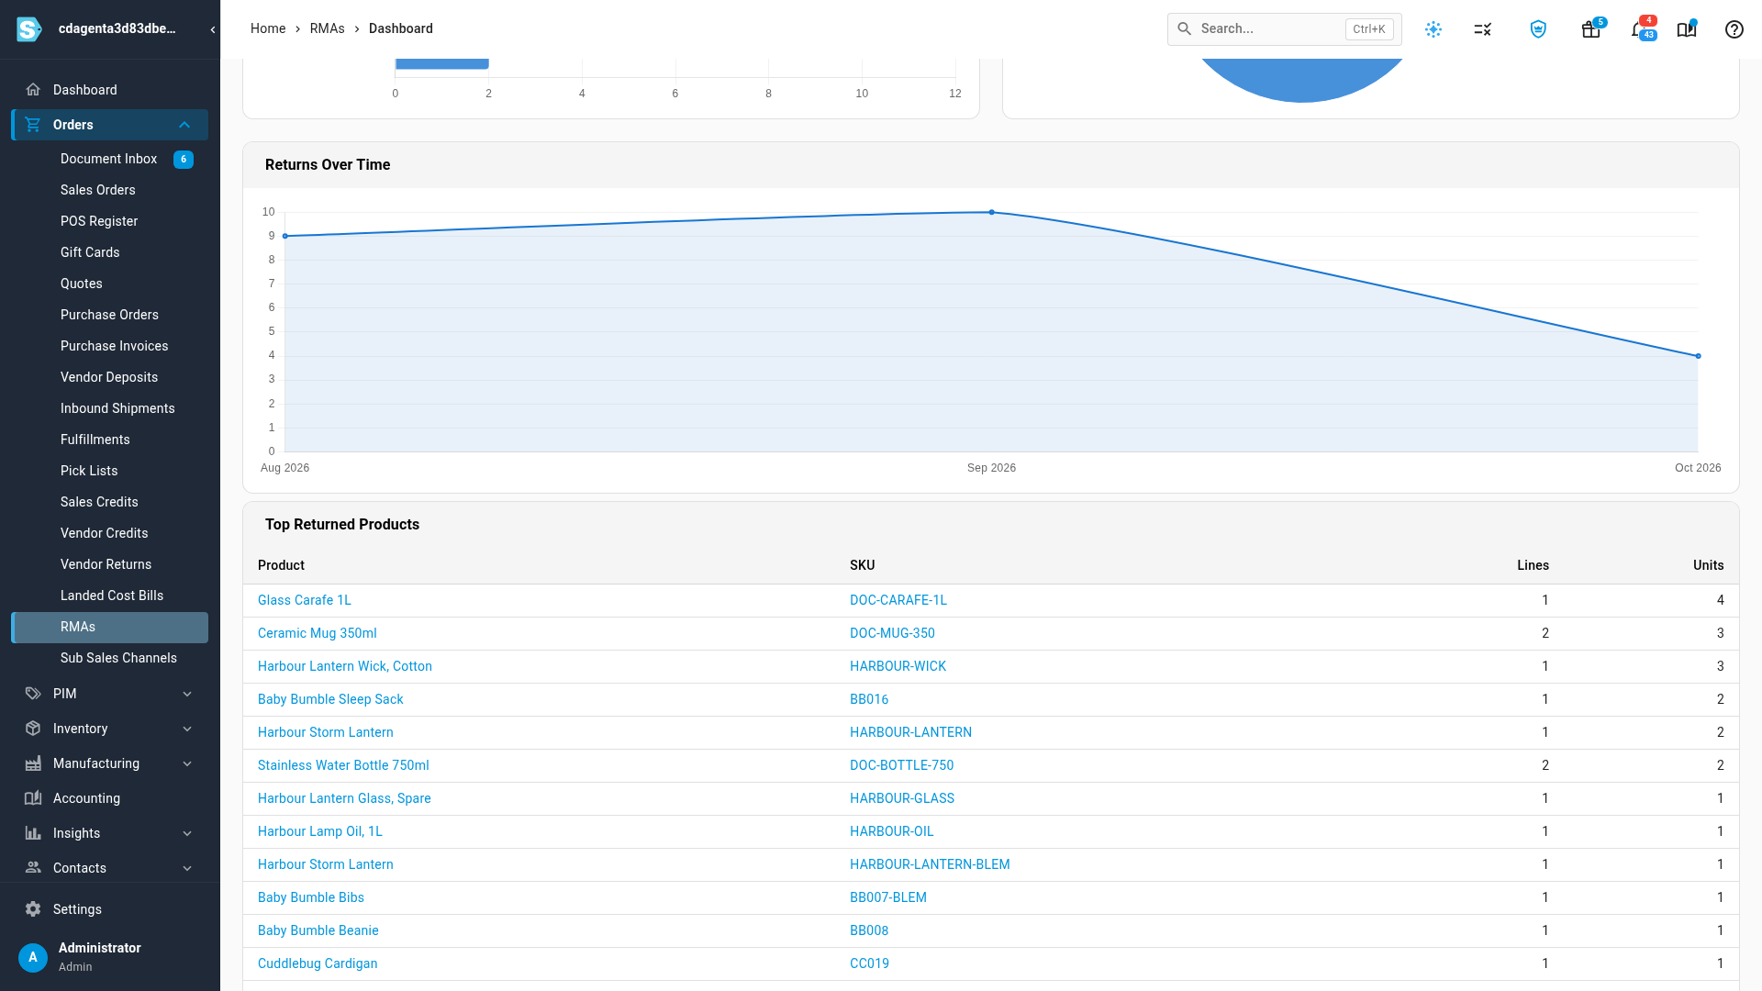Viewport: 1762px width, 991px height.
Task: Click the PIM tag icon
Action: [x=33, y=694]
